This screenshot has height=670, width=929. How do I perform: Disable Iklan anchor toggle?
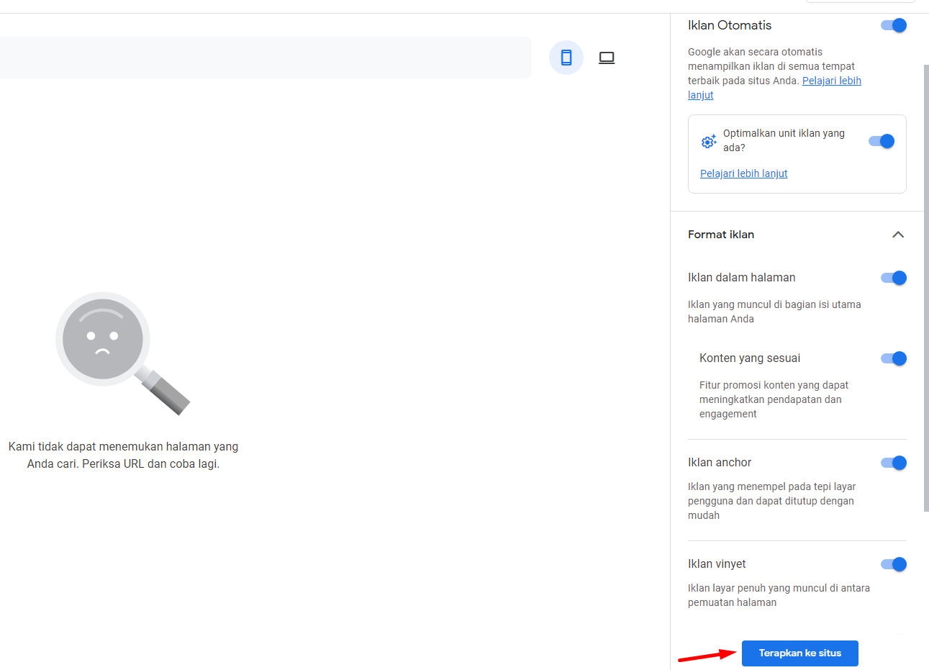point(894,463)
